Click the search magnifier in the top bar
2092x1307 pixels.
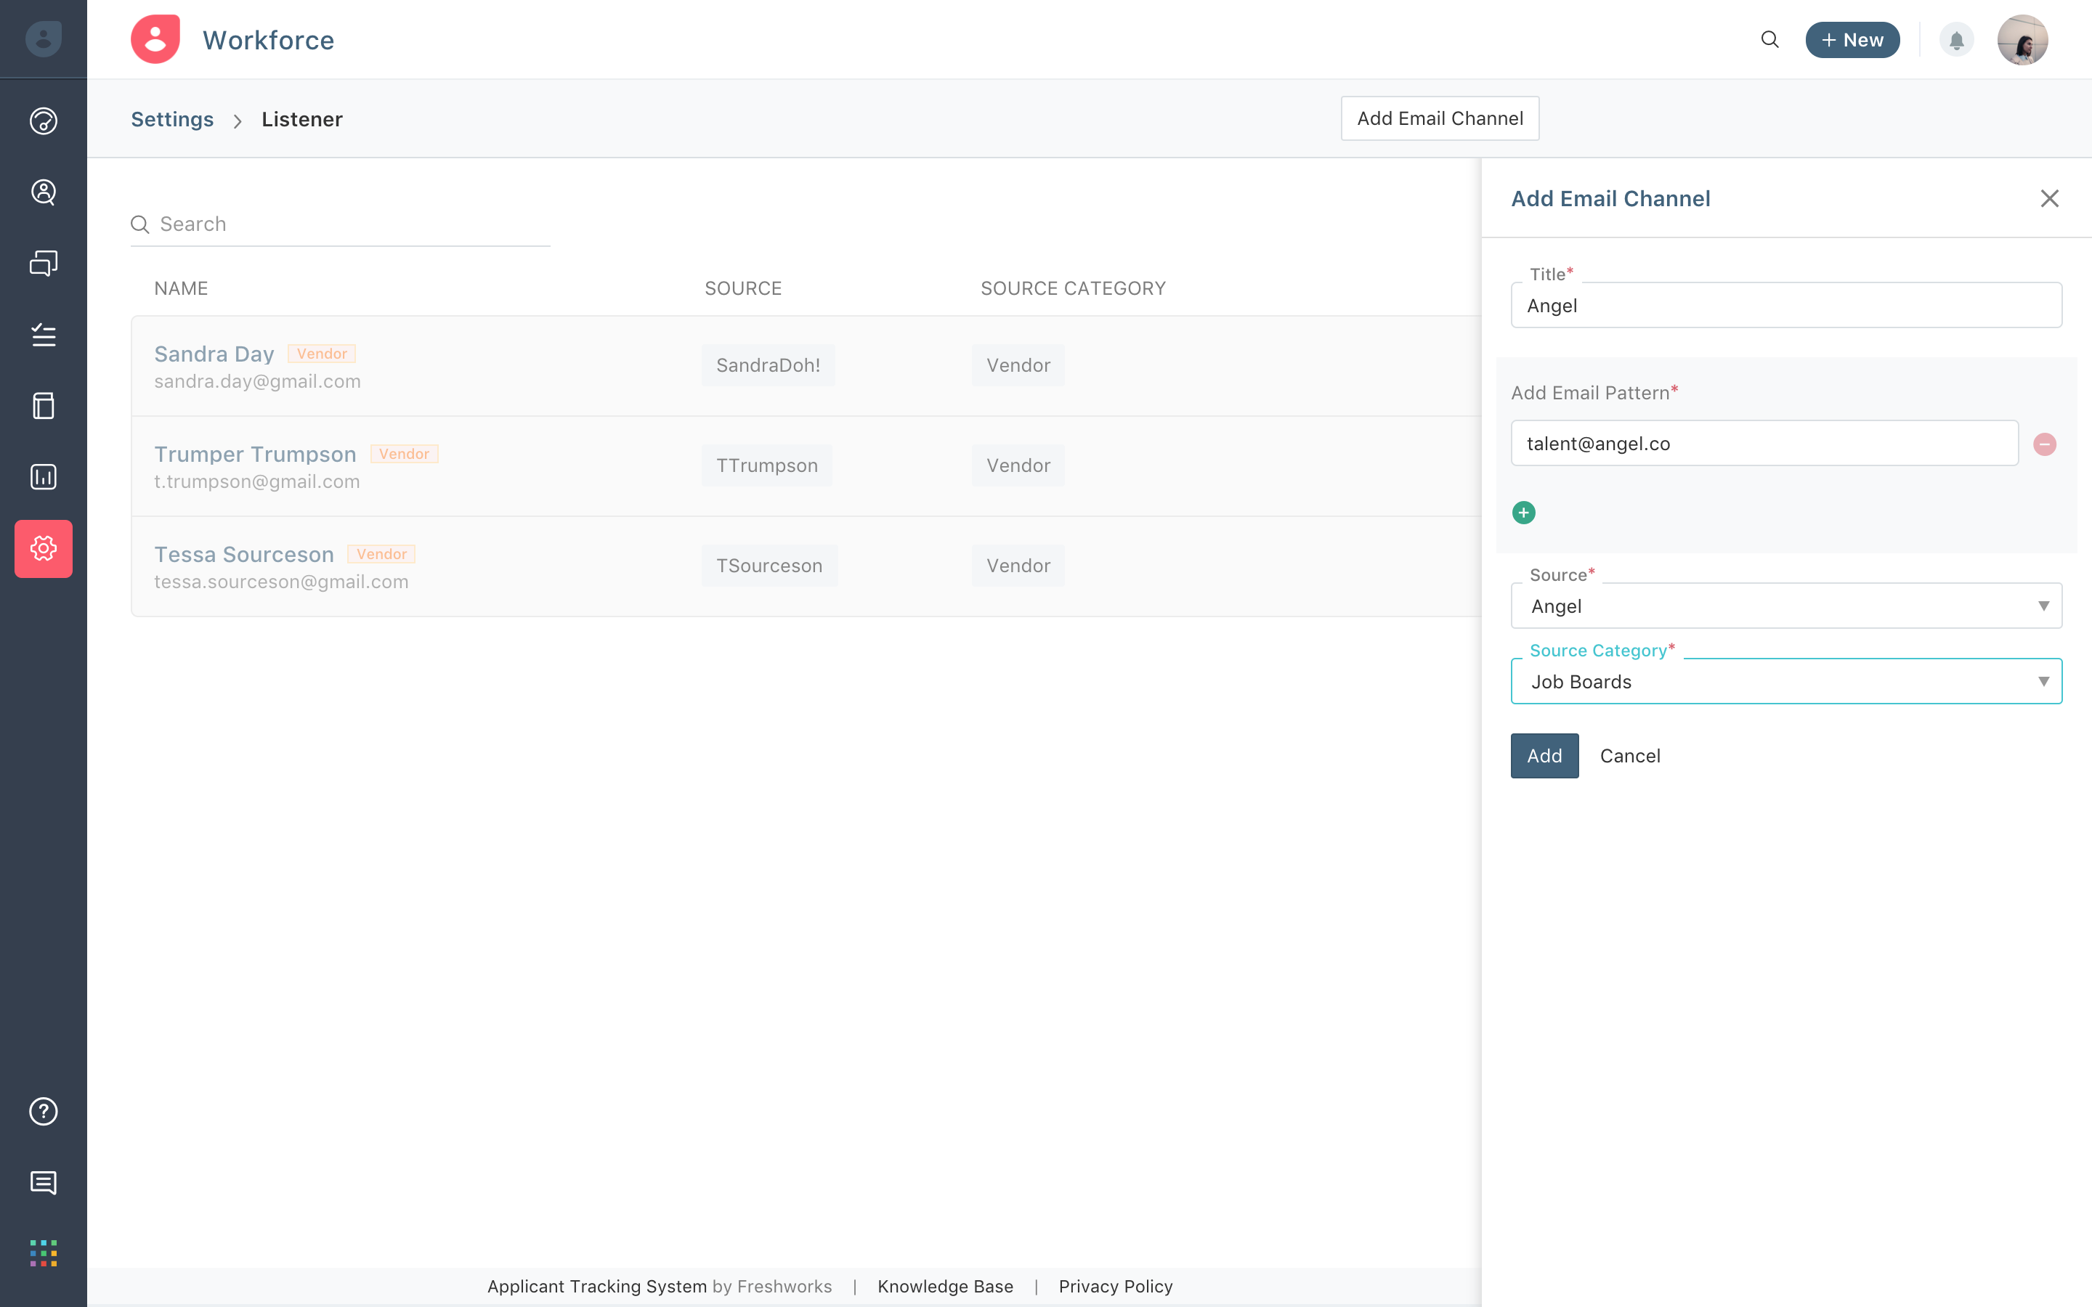[1769, 39]
